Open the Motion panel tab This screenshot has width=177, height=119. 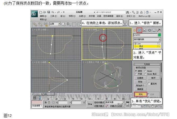pyautogui.click(x=149, y=30)
